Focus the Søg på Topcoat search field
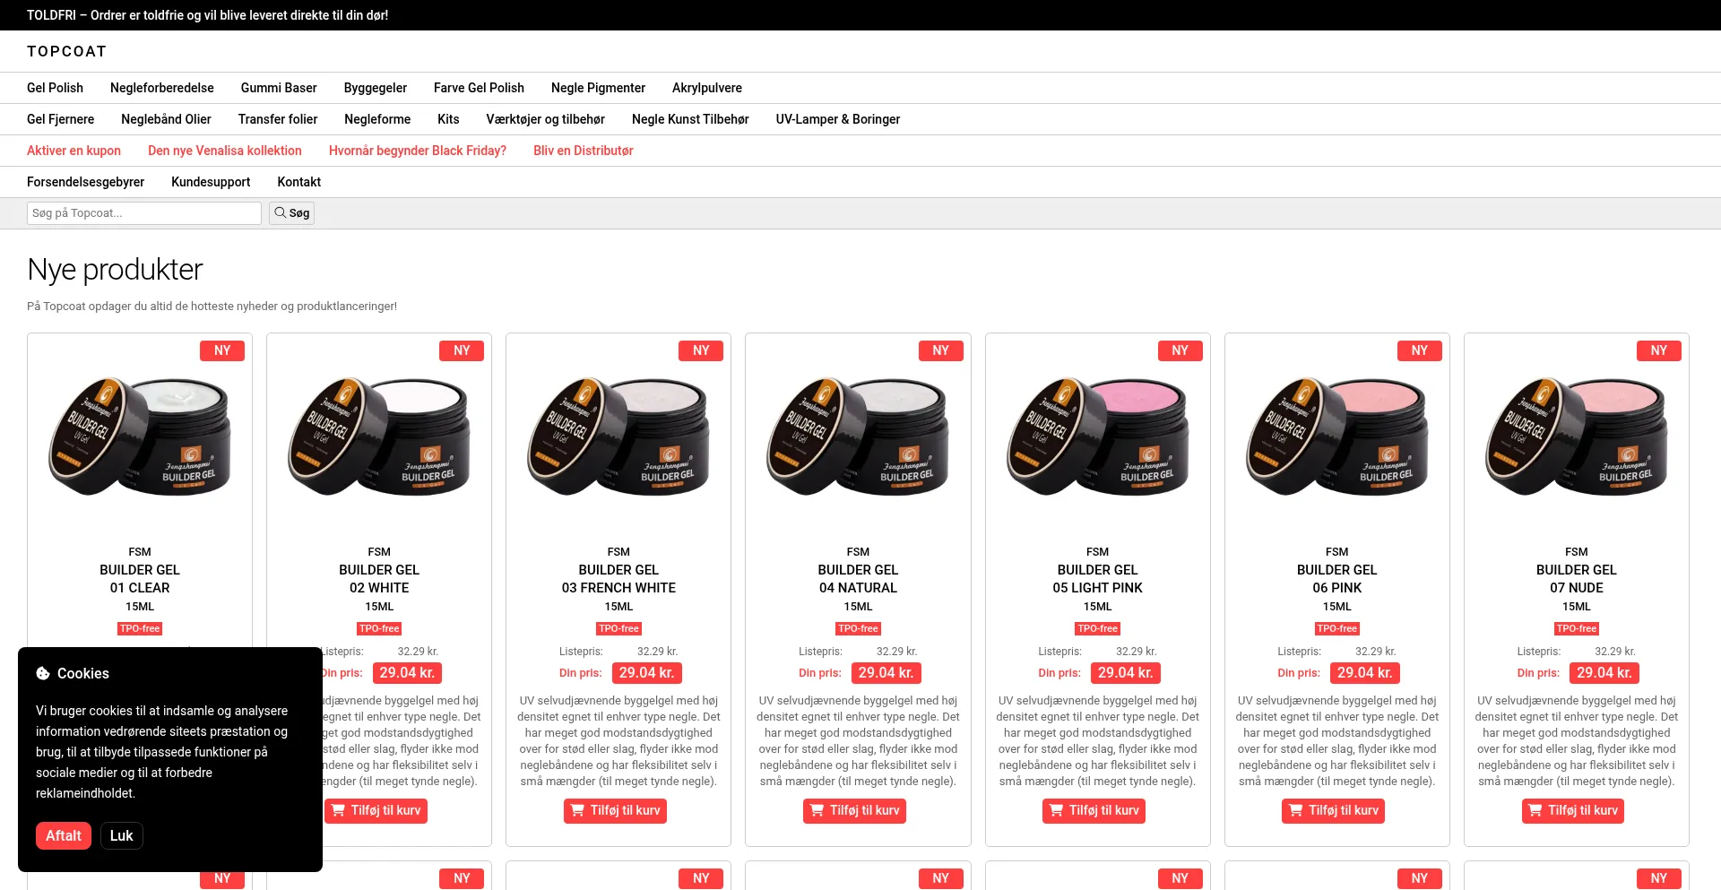 point(144,213)
